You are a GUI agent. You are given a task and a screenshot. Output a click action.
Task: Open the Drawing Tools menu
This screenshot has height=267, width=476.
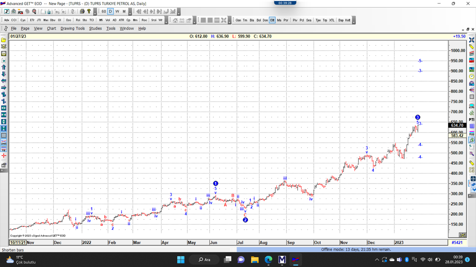coord(73,28)
